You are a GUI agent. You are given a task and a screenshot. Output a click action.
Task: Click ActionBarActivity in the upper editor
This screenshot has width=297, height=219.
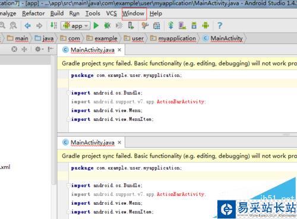(181, 102)
